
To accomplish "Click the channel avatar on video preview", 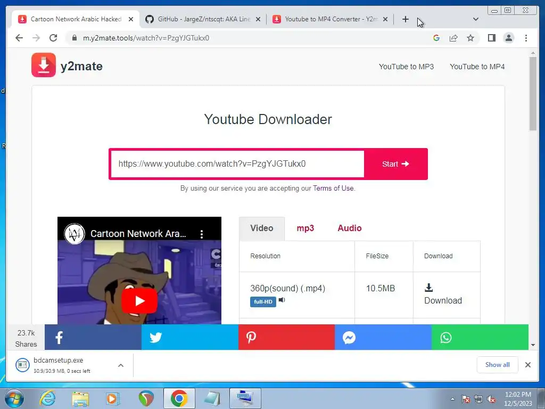I will pyautogui.click(x=75, y=234).
